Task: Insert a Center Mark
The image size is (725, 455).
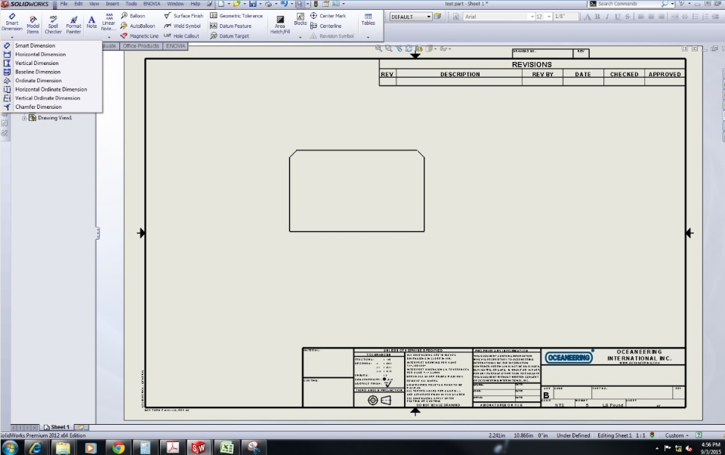Action: pyautogui.click(x=328, y=16)
